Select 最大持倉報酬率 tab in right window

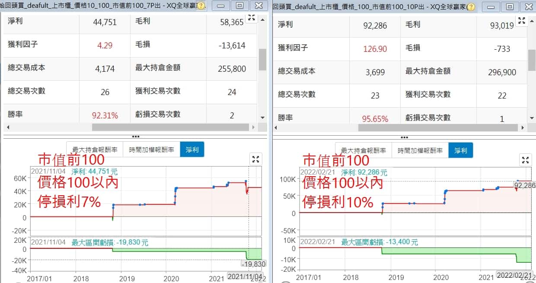point(363,150)
